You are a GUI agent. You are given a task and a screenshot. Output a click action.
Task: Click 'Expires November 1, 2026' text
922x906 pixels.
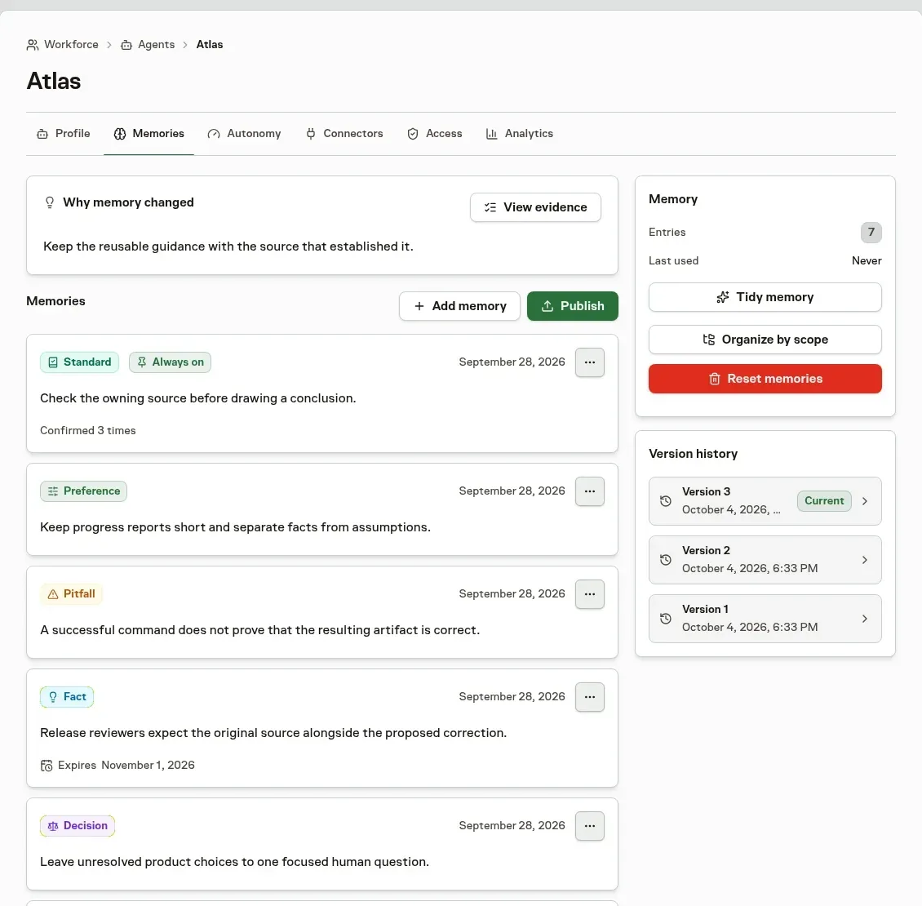click(126, 766)
